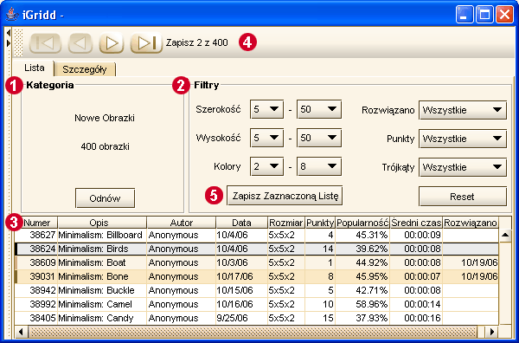Open Wysokość minimum dropdown
This screenshot has height=343, width=519.
click(x=266, y=138)
